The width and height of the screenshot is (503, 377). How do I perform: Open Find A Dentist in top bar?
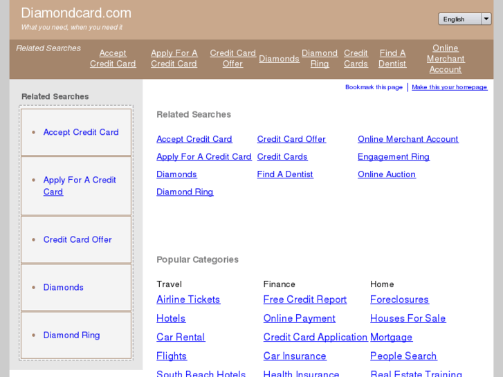click(x=392, y=58)
